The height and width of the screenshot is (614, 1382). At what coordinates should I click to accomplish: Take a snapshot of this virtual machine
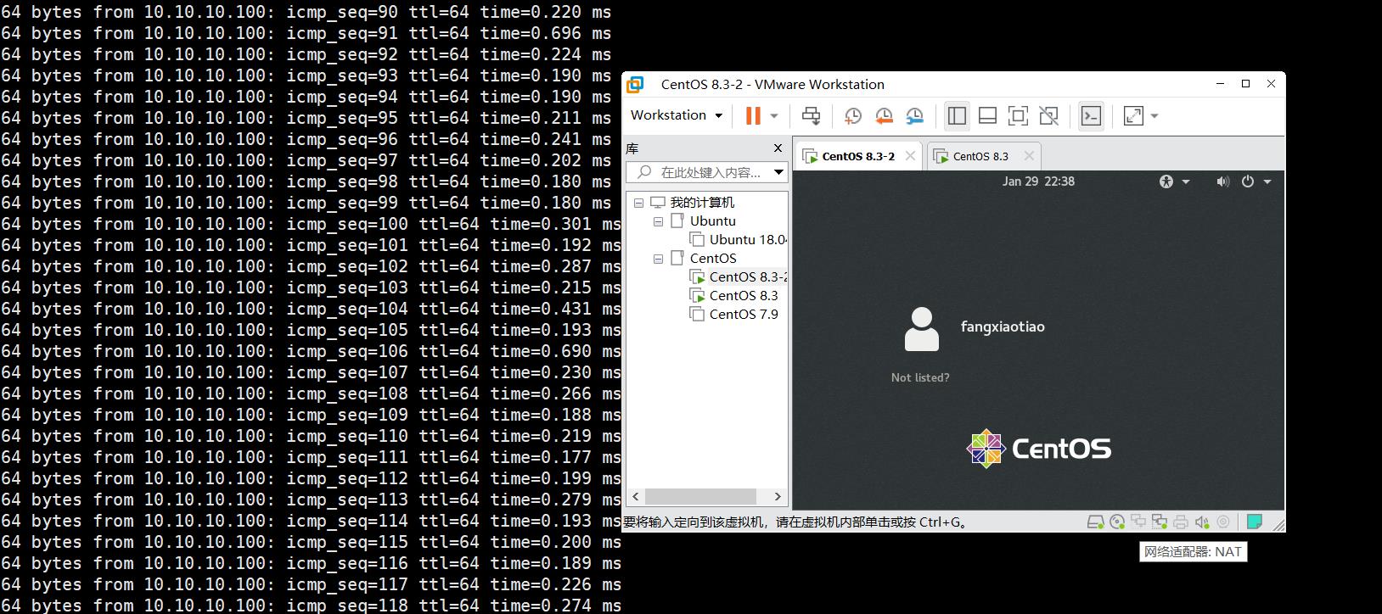tap(852, 115)
